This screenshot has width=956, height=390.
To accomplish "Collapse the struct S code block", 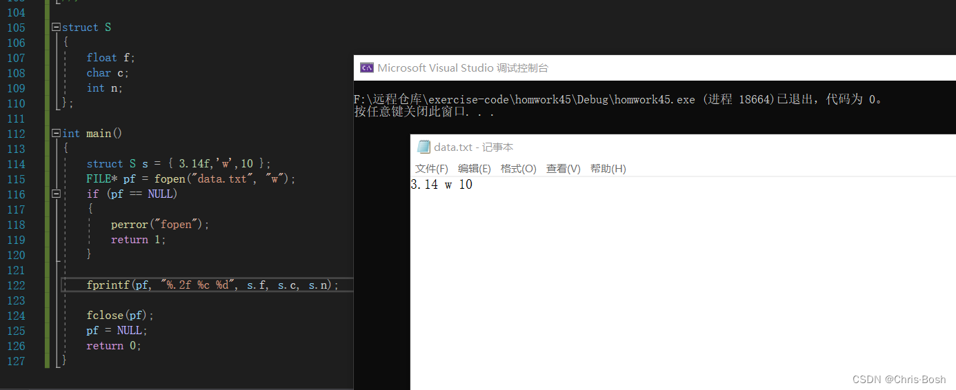I will pyautogui.click(x=57, y=28).
